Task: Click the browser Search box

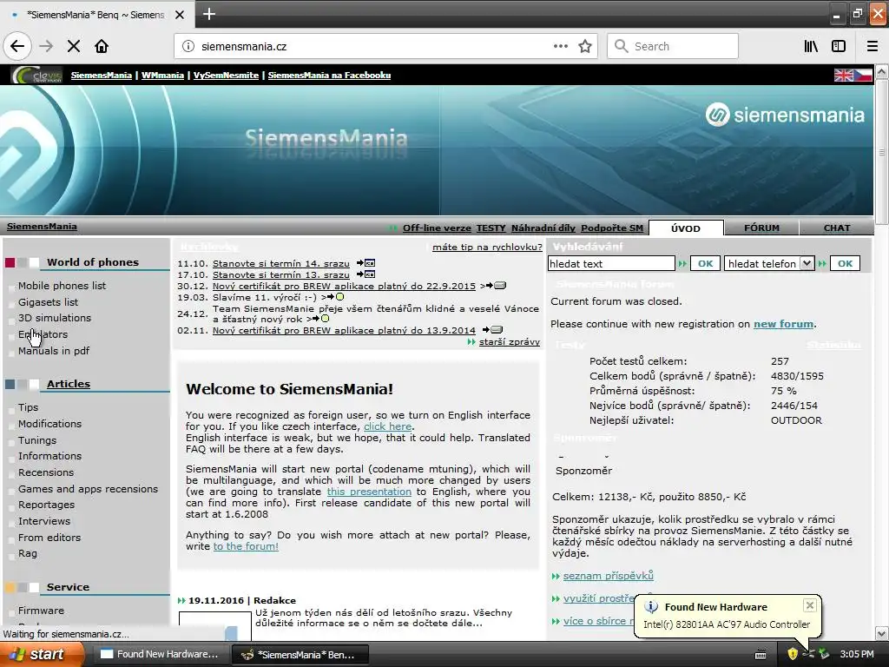Action: click(673, 46)
